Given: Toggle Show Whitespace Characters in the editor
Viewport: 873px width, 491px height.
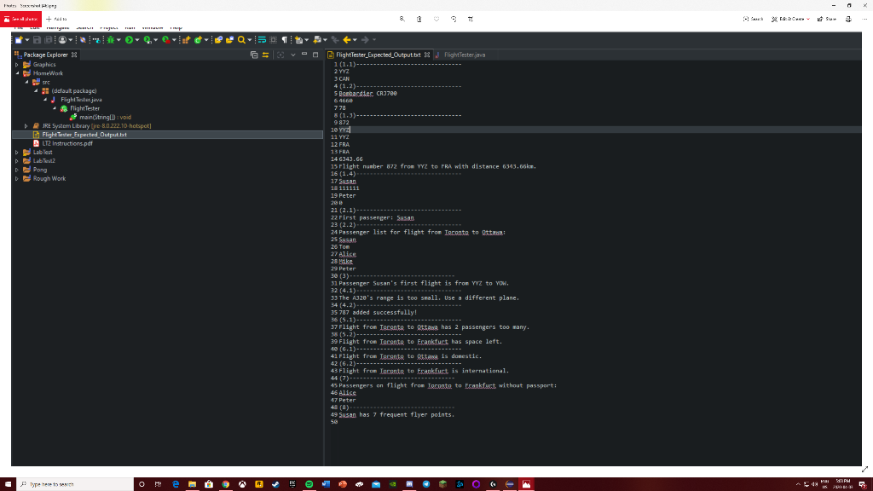Looking at the screenshot, I should 285,38.
